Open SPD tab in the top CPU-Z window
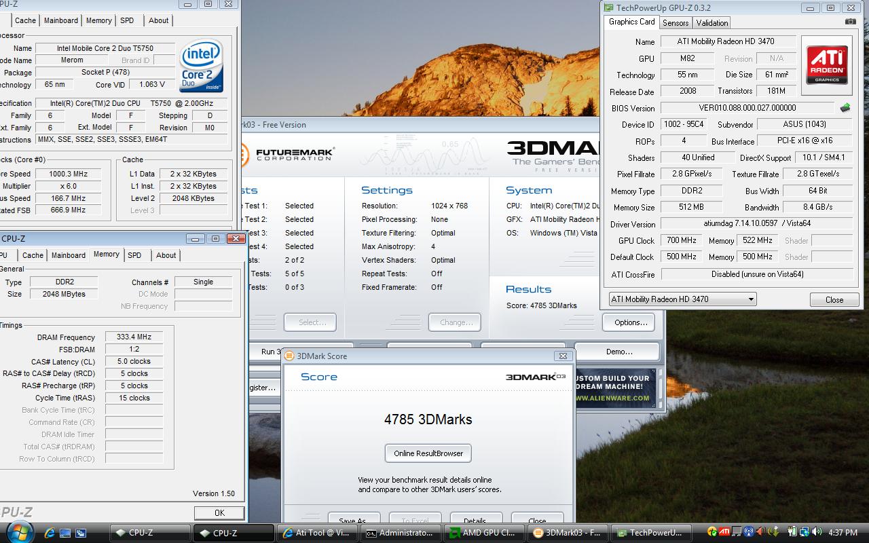The image size is (869, 543). pyautogui.click(x=127, y=20)
